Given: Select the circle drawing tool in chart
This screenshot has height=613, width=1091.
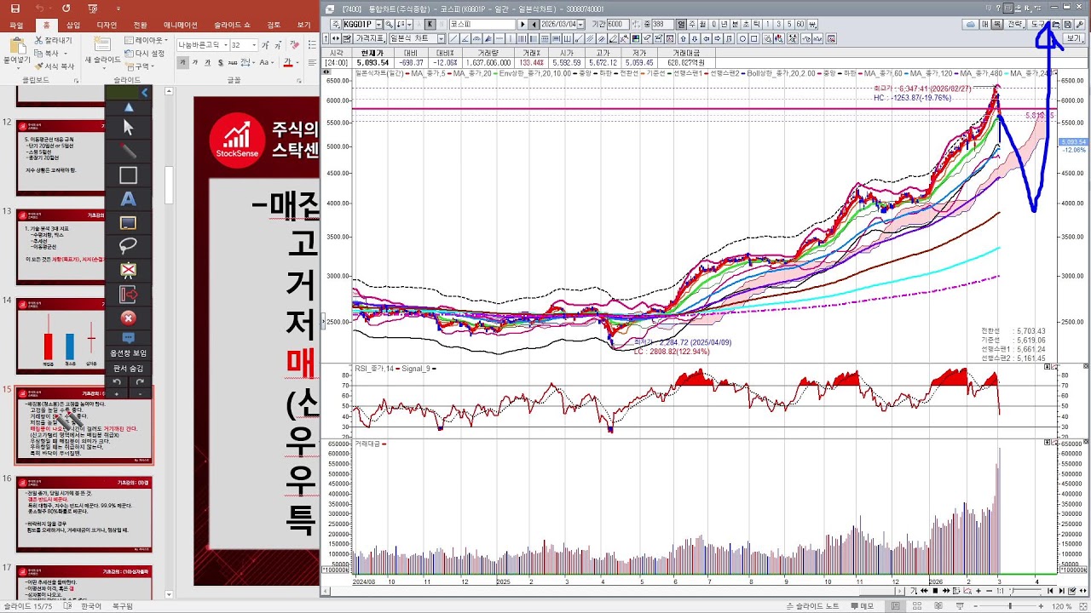Looking at the screenshot, I should point(742,39).
